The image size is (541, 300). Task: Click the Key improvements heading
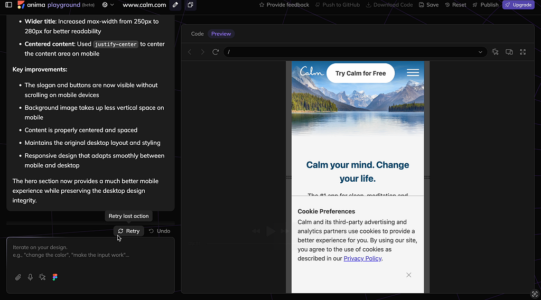[40, 69]
